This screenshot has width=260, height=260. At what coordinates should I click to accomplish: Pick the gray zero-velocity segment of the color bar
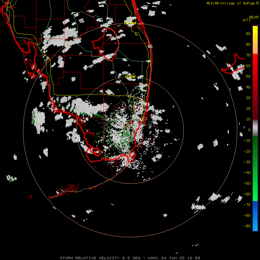tap(255, 128)
